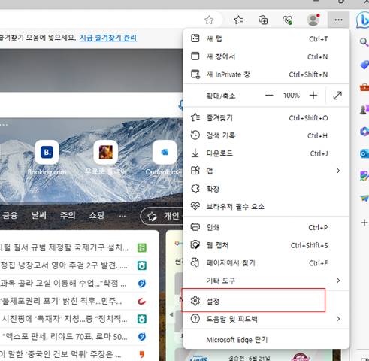Click the sidebar plus icon to add

(364, 223)
